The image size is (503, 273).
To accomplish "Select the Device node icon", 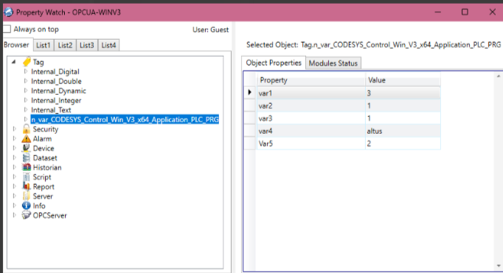I will tap(26, 148).
